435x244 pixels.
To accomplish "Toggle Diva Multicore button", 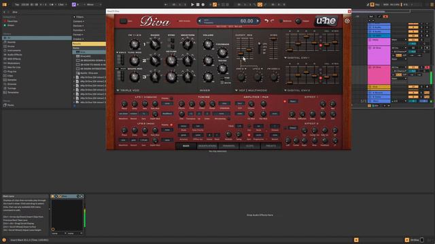I will point(281,21).
